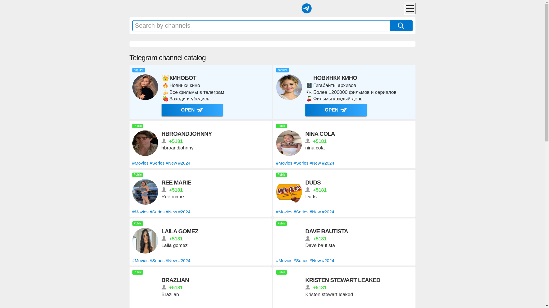Image resolution: width=549 pixels, height=308 pixels.
Task: Open НОВИНКИ КИНО channel avatar
Action: (289, 87)
